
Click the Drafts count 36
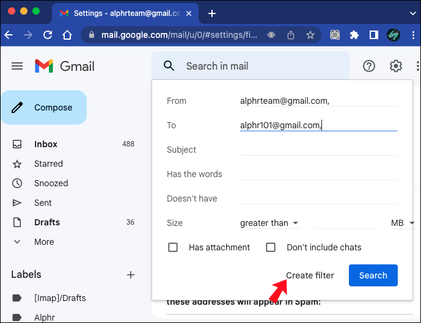click(x=130, y=222)
